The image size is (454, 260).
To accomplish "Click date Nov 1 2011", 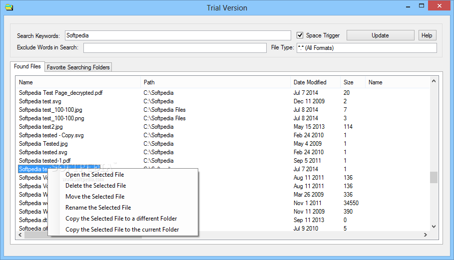I will 307,203.
